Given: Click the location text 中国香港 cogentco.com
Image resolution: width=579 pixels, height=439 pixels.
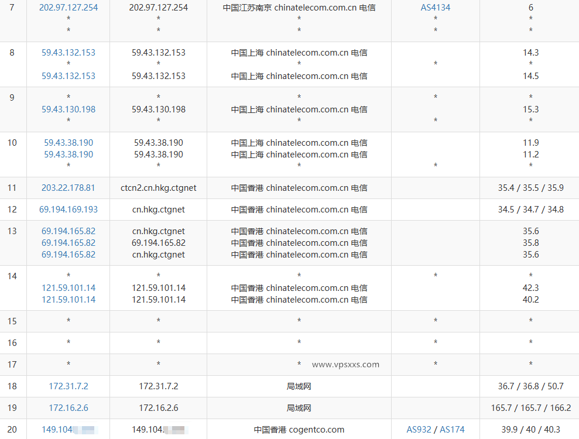Looking at the screenshot, I should tap(299, 430).
